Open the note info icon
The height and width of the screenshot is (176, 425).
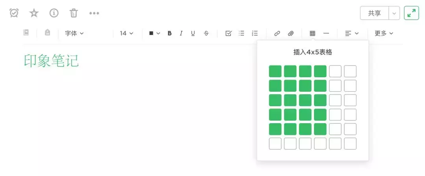coord(54,13)
